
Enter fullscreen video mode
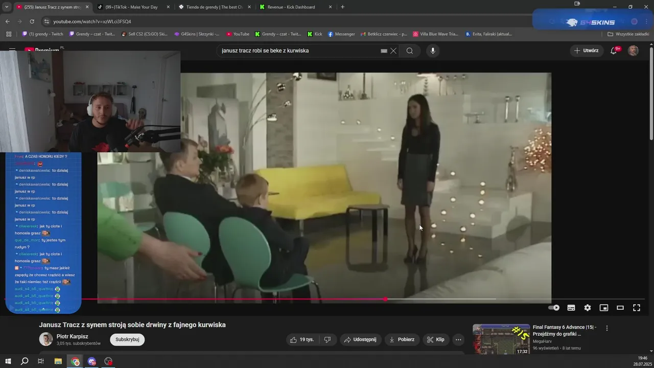tap(637, 308)
